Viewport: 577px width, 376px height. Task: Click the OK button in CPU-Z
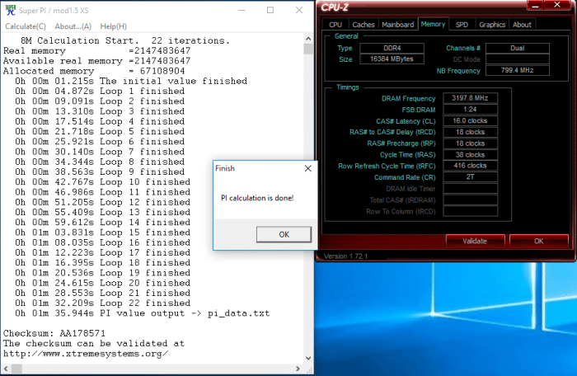tap(539, 241)
